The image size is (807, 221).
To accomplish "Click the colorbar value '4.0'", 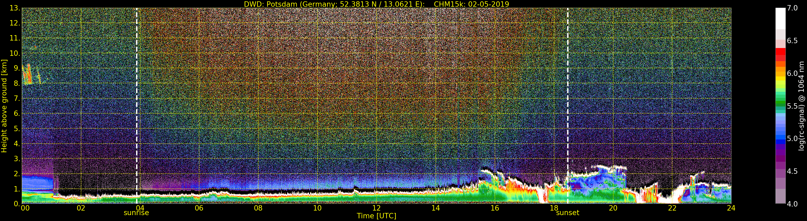I will click(x=792, y=204).
